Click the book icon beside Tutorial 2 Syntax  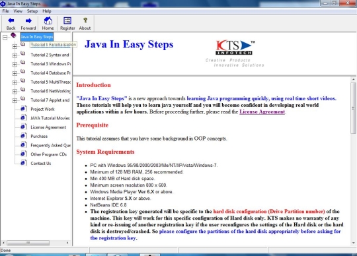pyautogui.click(x=22, y=53)
